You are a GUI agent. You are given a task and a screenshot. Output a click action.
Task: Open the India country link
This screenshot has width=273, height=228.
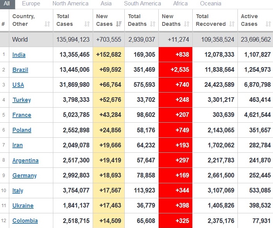[19, 55]
